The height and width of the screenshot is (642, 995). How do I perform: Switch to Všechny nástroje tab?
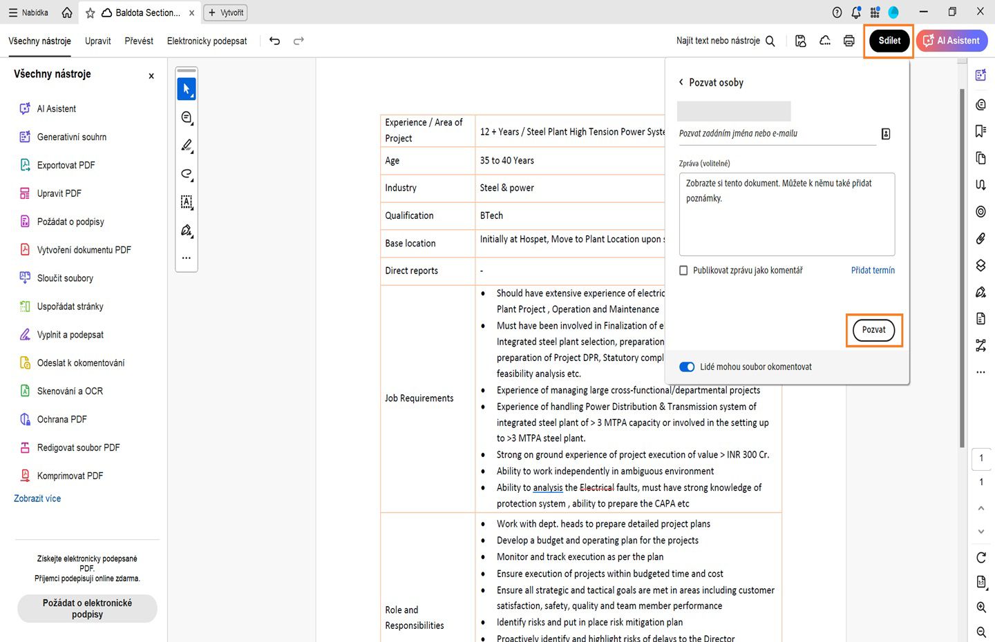click(x=39, y=41)
